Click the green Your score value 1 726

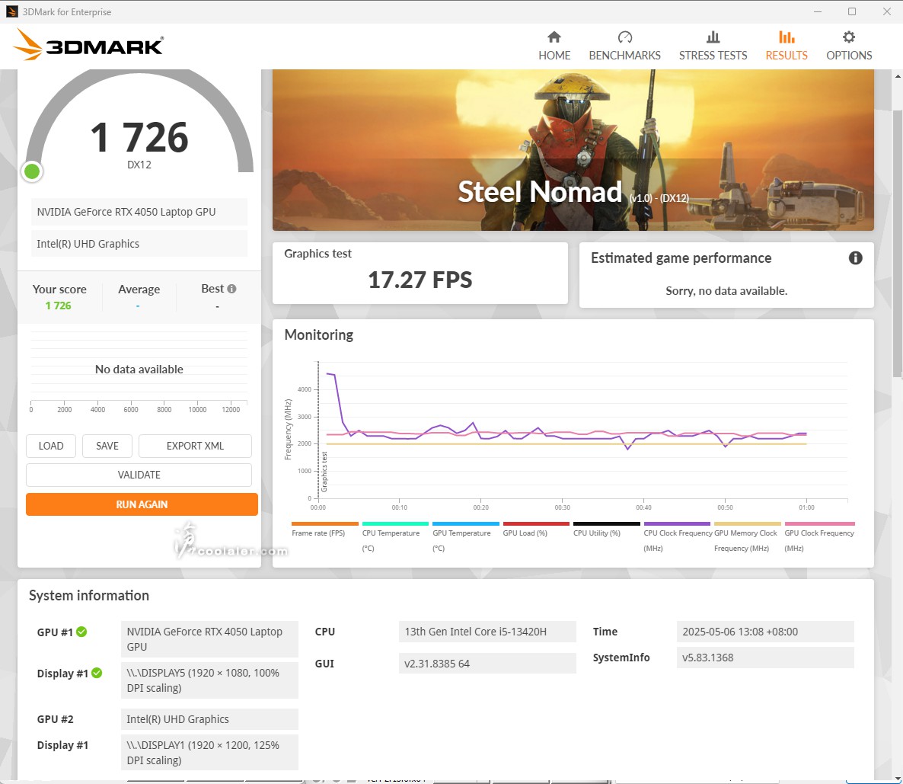(58, 306)
